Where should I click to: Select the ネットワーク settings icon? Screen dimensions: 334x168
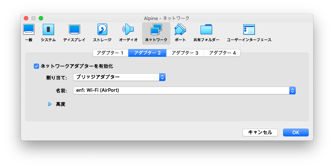[156, 33]
